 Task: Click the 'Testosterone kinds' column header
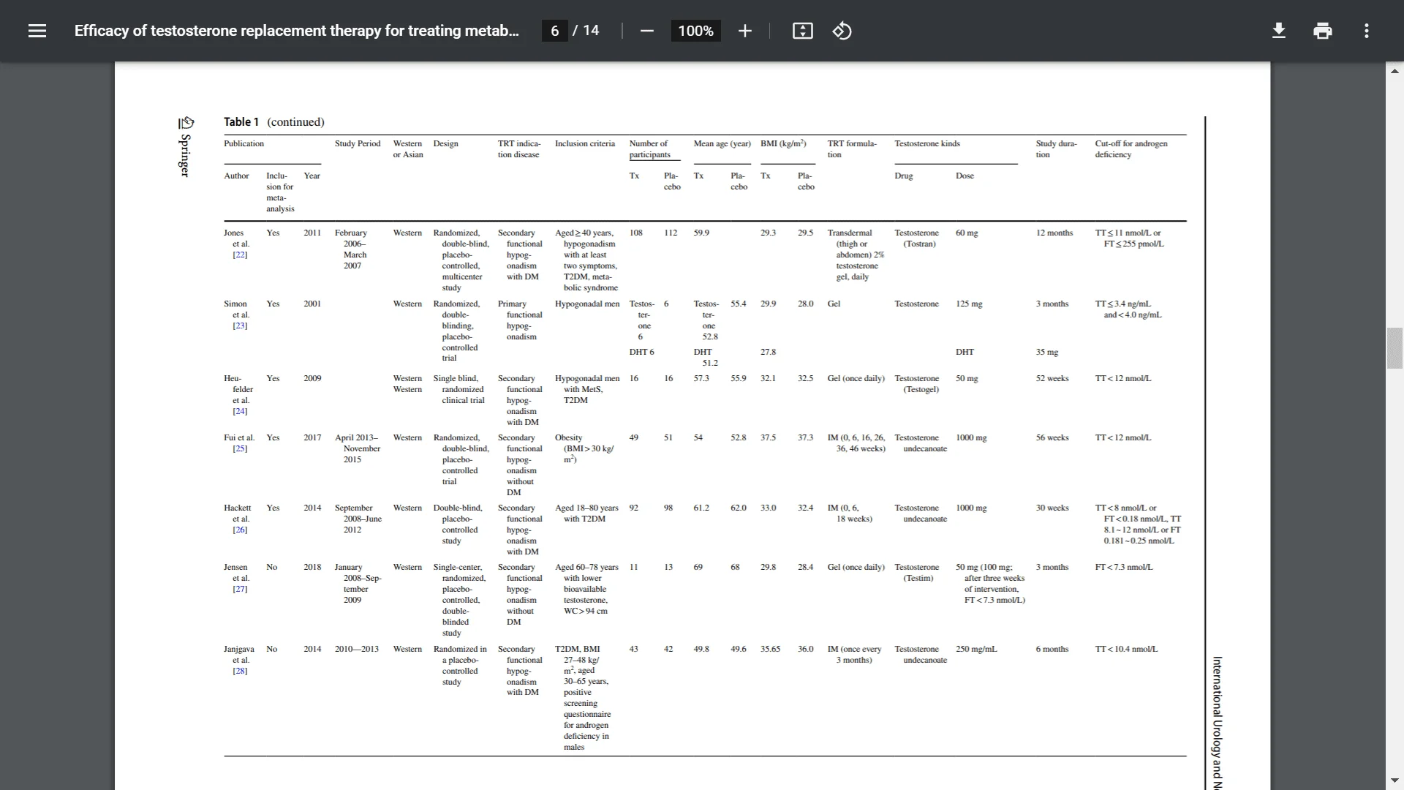point(927,143)
